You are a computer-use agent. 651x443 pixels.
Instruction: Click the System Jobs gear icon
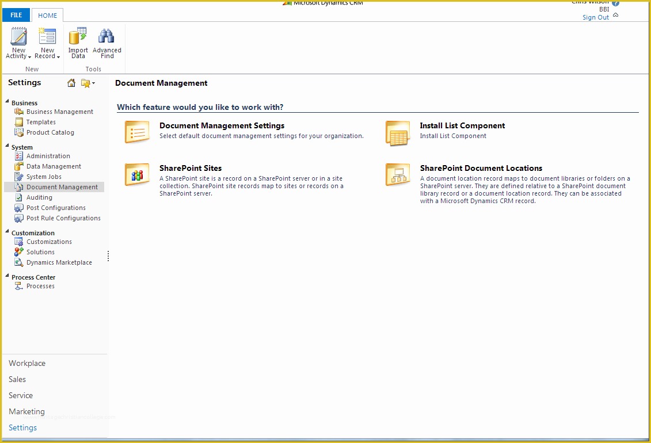tap(18, 177)
